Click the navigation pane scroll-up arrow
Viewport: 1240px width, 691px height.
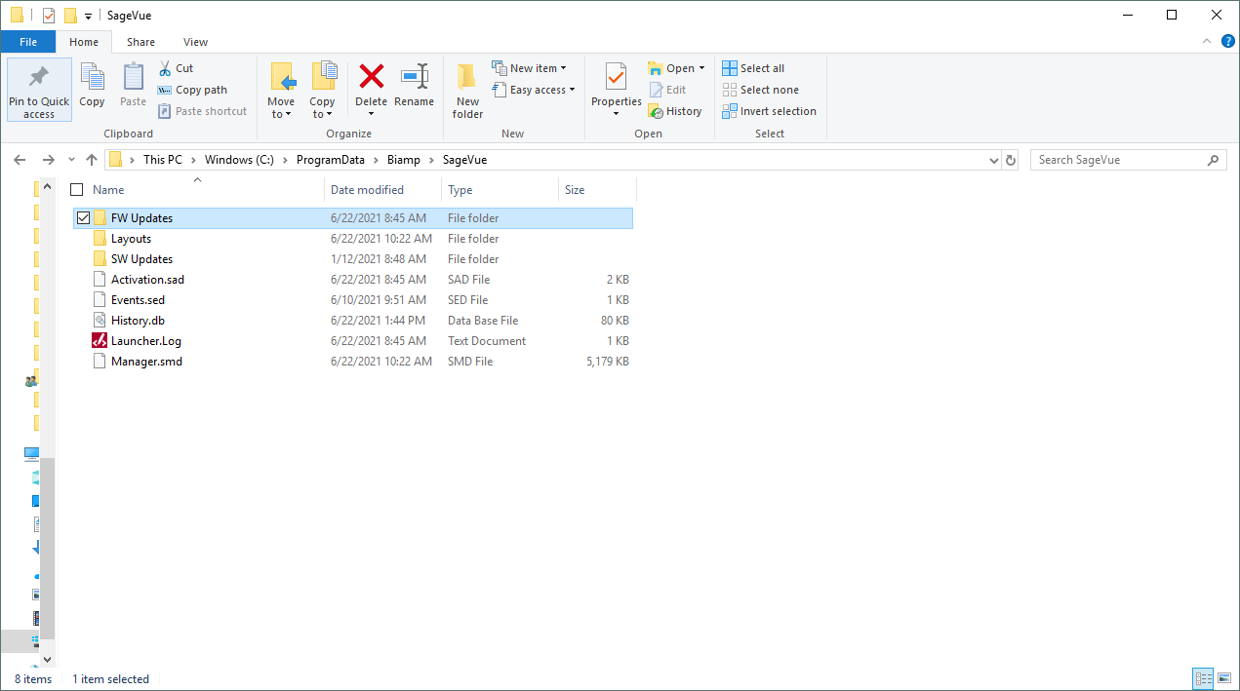pos(47,187)
